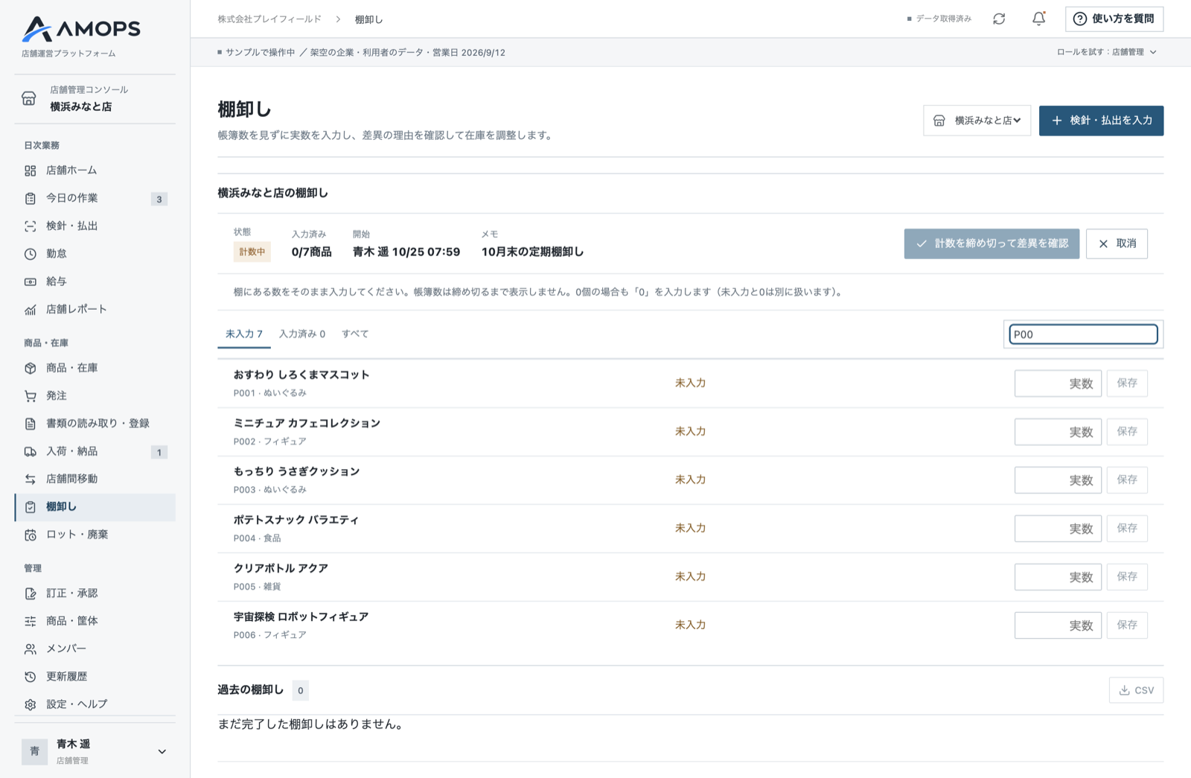This screenshot has width=1191, height=778.
Task: Click the refresh data icon
Action: tap(999, 19)
